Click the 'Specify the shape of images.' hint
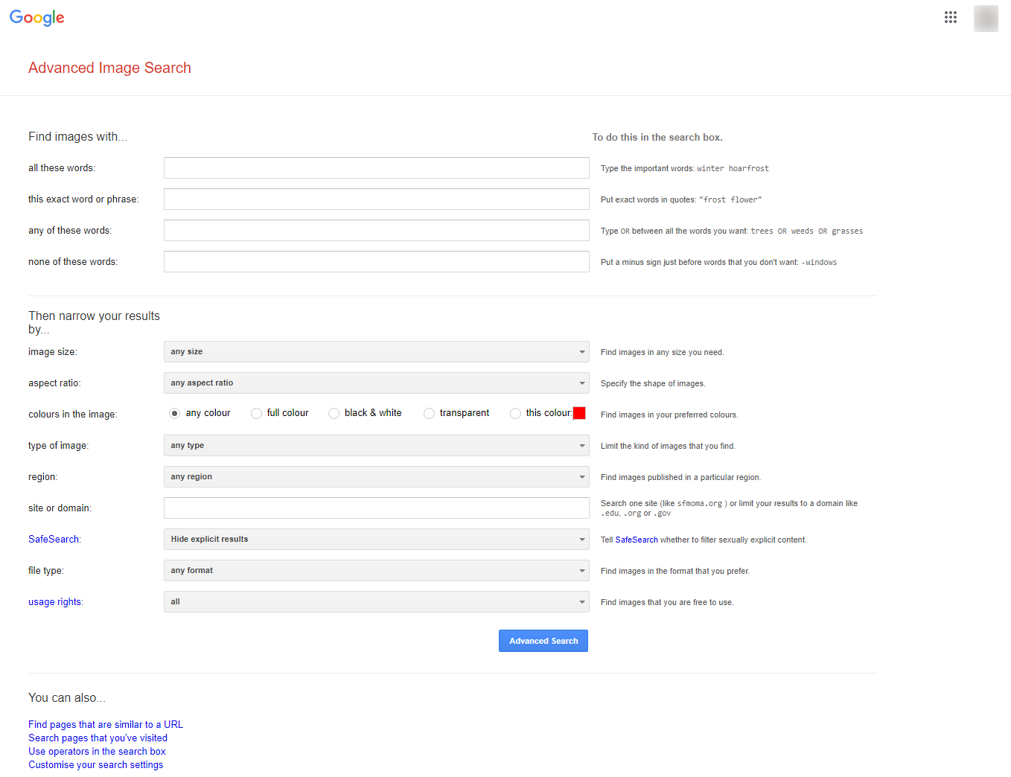 (x=653, y=383)
